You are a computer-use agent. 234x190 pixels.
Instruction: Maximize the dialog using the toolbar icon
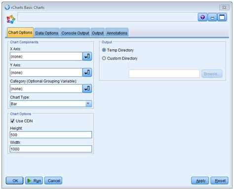[x=222, y=17]
